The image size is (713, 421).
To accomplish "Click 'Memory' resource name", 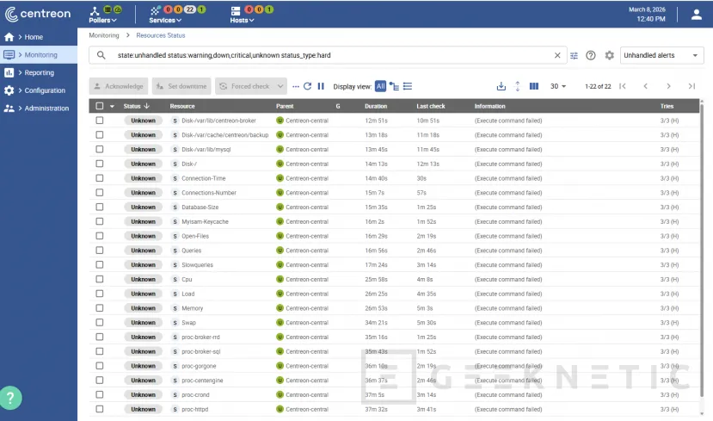I will pos(193,308).
